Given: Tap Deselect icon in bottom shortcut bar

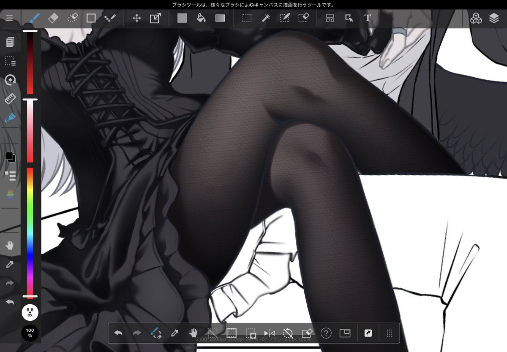Looking at the screenshot, I should point(213,333).
